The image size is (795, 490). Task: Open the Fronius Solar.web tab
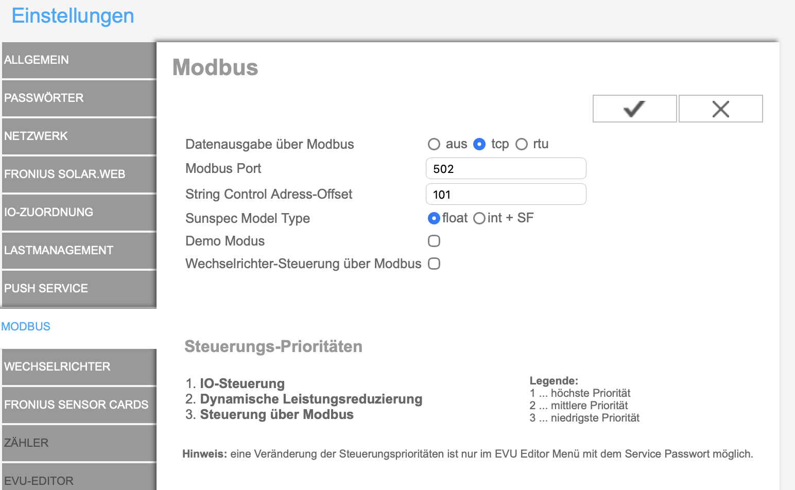point(79,174)
